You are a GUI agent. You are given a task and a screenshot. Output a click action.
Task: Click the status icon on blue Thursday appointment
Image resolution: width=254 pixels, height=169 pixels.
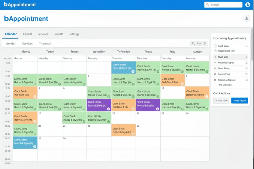tap(133, 71)
